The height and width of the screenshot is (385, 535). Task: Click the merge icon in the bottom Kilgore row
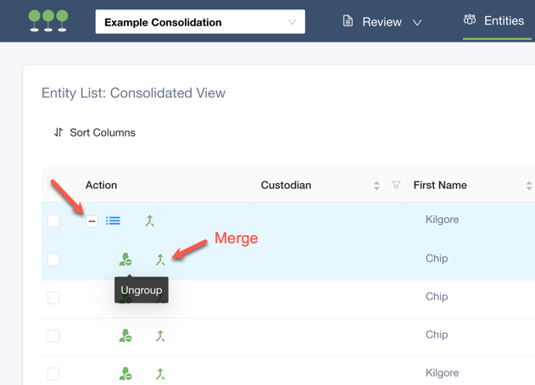click(x=160, y=374)
